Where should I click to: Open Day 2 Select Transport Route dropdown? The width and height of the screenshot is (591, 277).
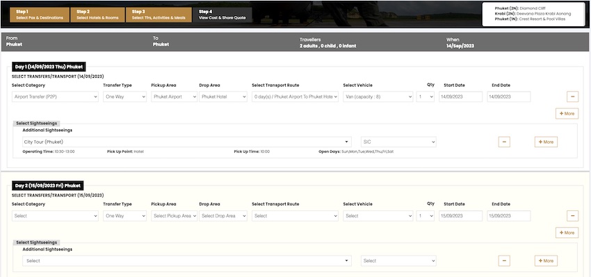[x=295, y=216]
